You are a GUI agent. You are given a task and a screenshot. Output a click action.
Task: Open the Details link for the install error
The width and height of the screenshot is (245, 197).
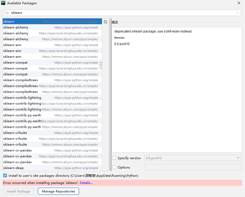[86, 183]
